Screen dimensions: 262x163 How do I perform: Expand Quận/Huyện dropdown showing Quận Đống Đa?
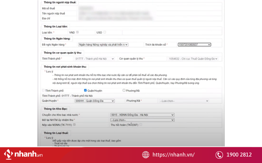tap(95, 101)
